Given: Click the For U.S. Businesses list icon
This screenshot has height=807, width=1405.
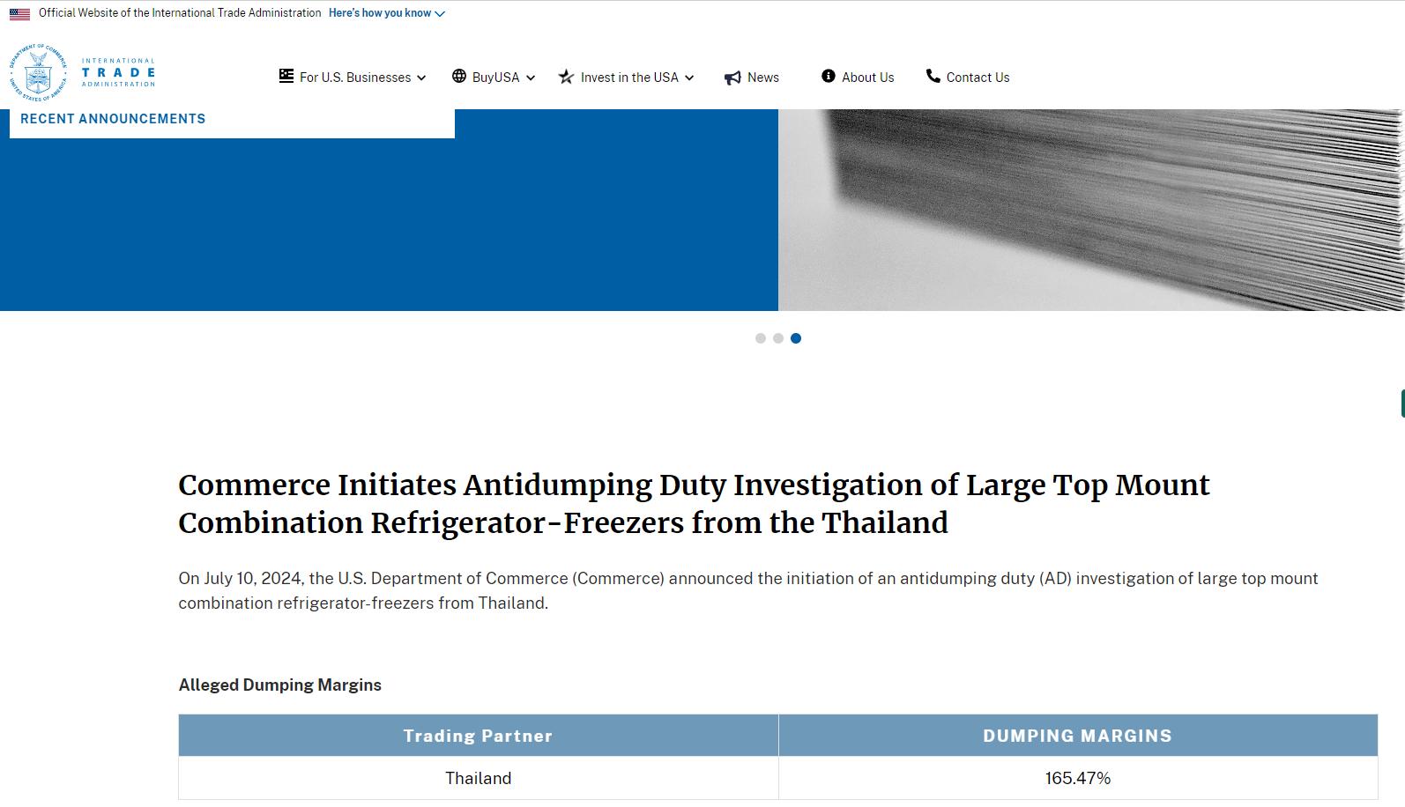Looking at the screenshot, I should click(286, 77).
